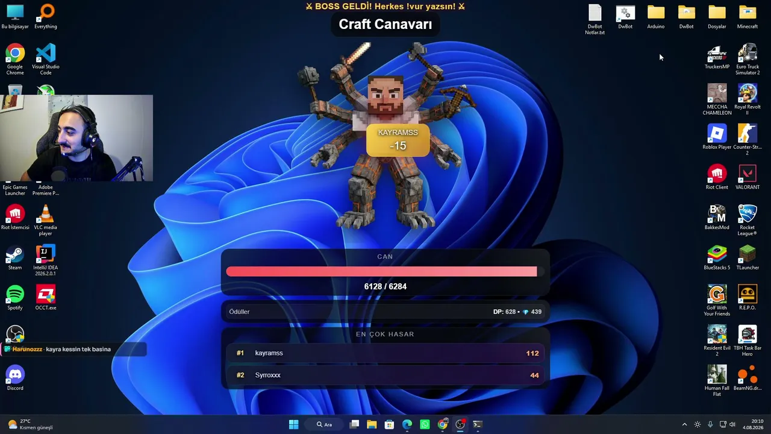Launch the TruckersMP desktop shortcut
Screen dimensions: 771x434
[x=717, y=57]
